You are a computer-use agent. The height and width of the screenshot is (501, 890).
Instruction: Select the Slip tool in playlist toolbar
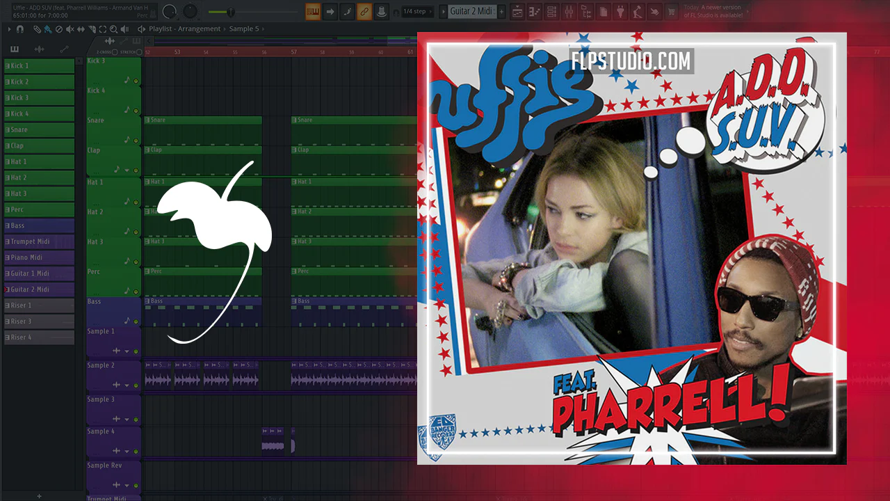(81, 29)
